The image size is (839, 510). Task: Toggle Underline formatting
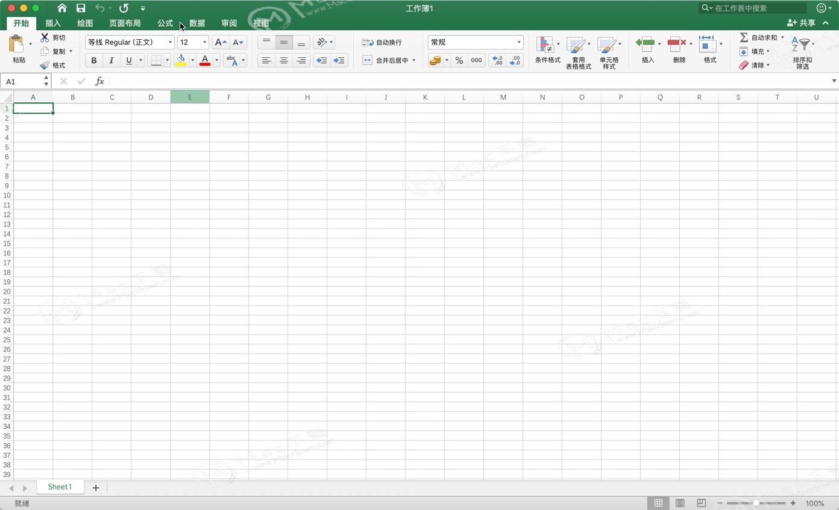pyautogui.click(x=128, y=60)
